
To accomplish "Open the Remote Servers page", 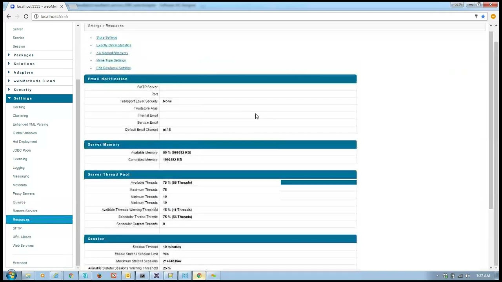I will coord(25,211).
